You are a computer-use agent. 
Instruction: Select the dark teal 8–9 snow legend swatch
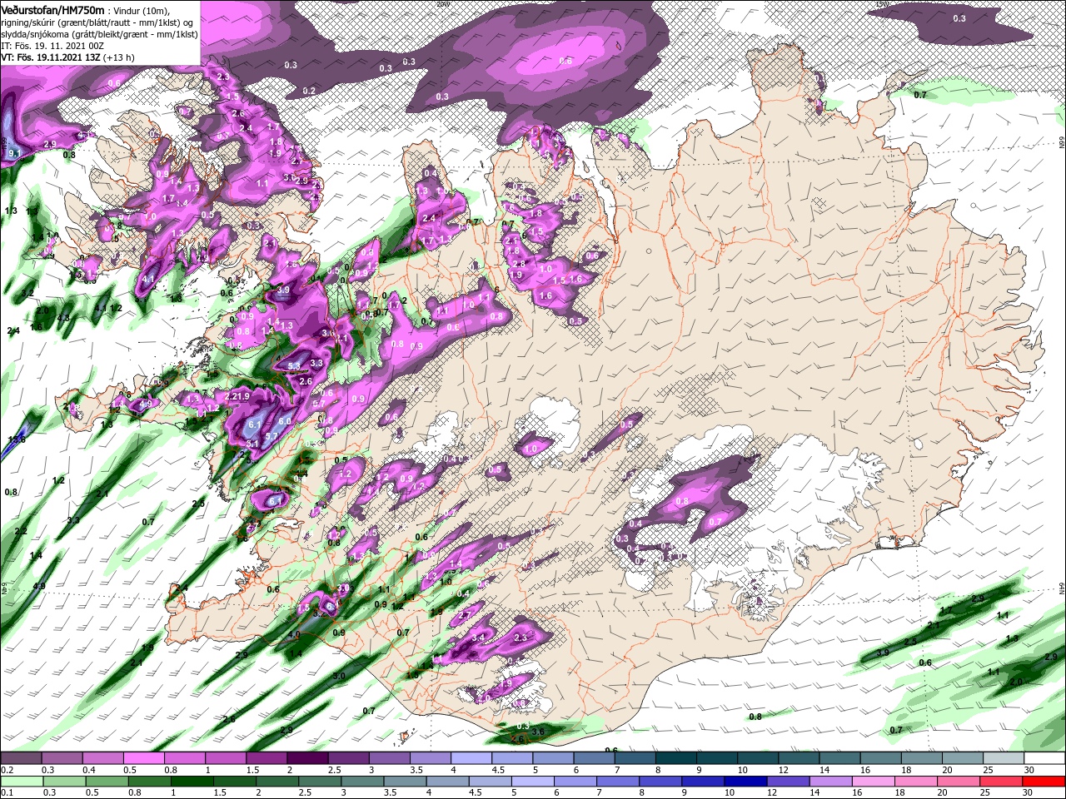pyautogui.click(x=675, y=759)
